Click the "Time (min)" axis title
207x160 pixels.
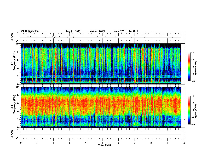tap(105, 145)
